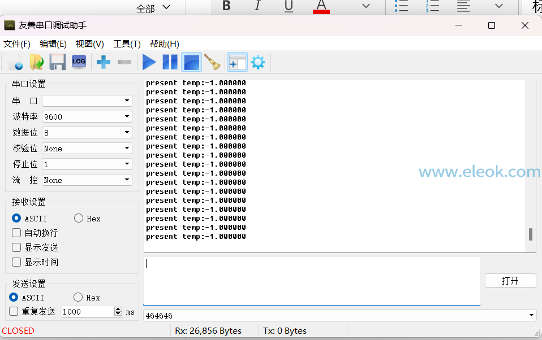Enable the 显示发送 checkbox
This screenshot has height=340, width=542.
(16, 247)
